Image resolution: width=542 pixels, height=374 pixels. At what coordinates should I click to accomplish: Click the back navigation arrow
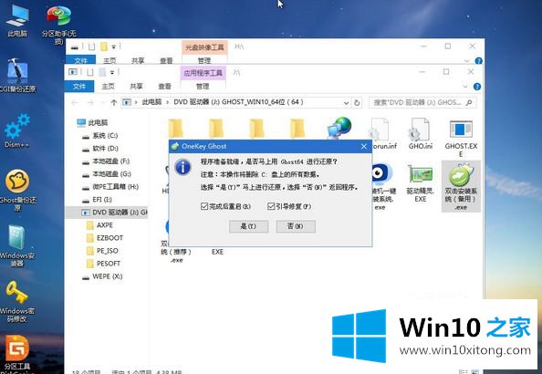(x=75, y=103)
